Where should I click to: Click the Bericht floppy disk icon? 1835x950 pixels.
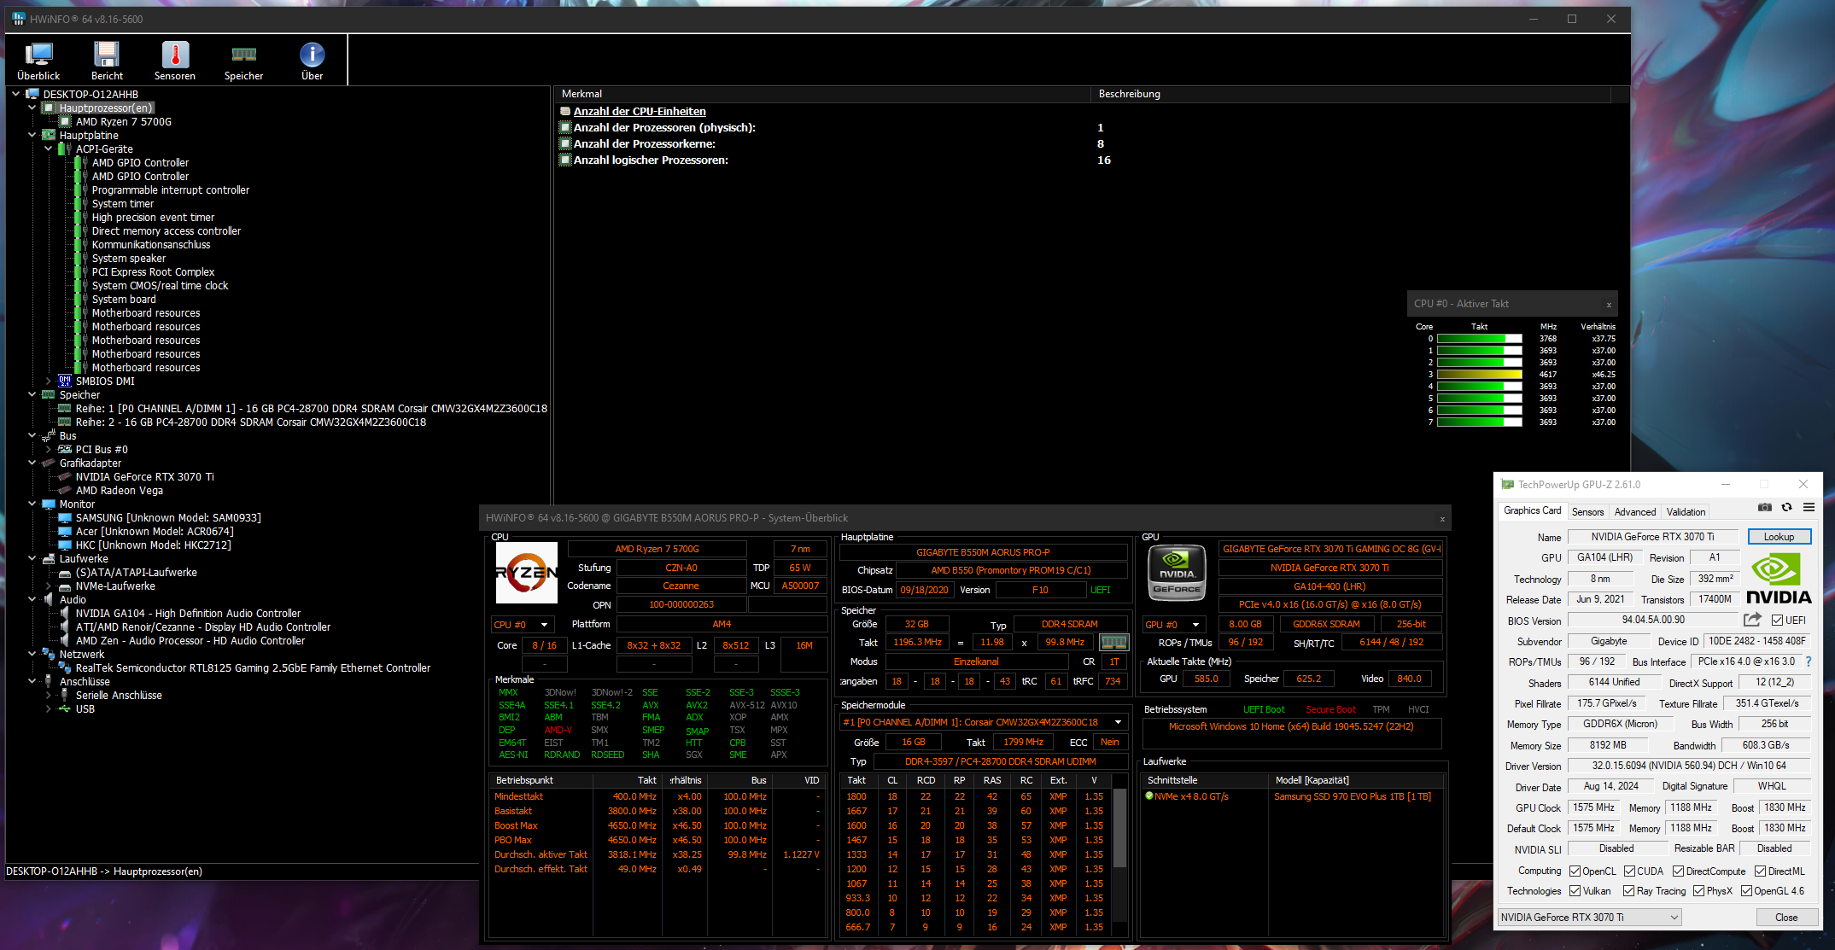click(107, 56)
